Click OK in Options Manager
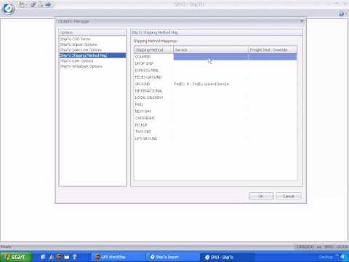This screenshot has width=349, height=262. (x=261, y=196)
